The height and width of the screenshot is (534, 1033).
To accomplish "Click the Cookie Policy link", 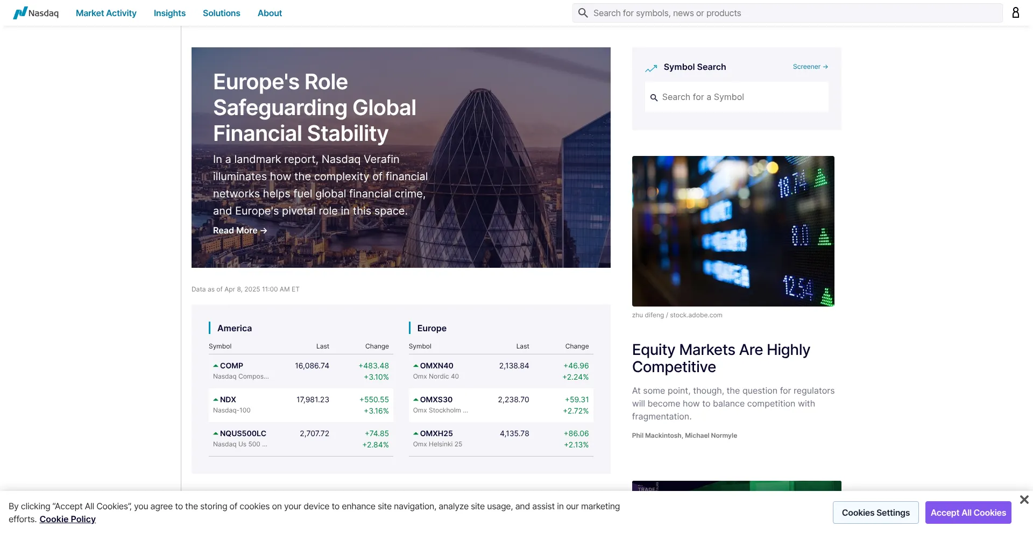I will 67,519.
